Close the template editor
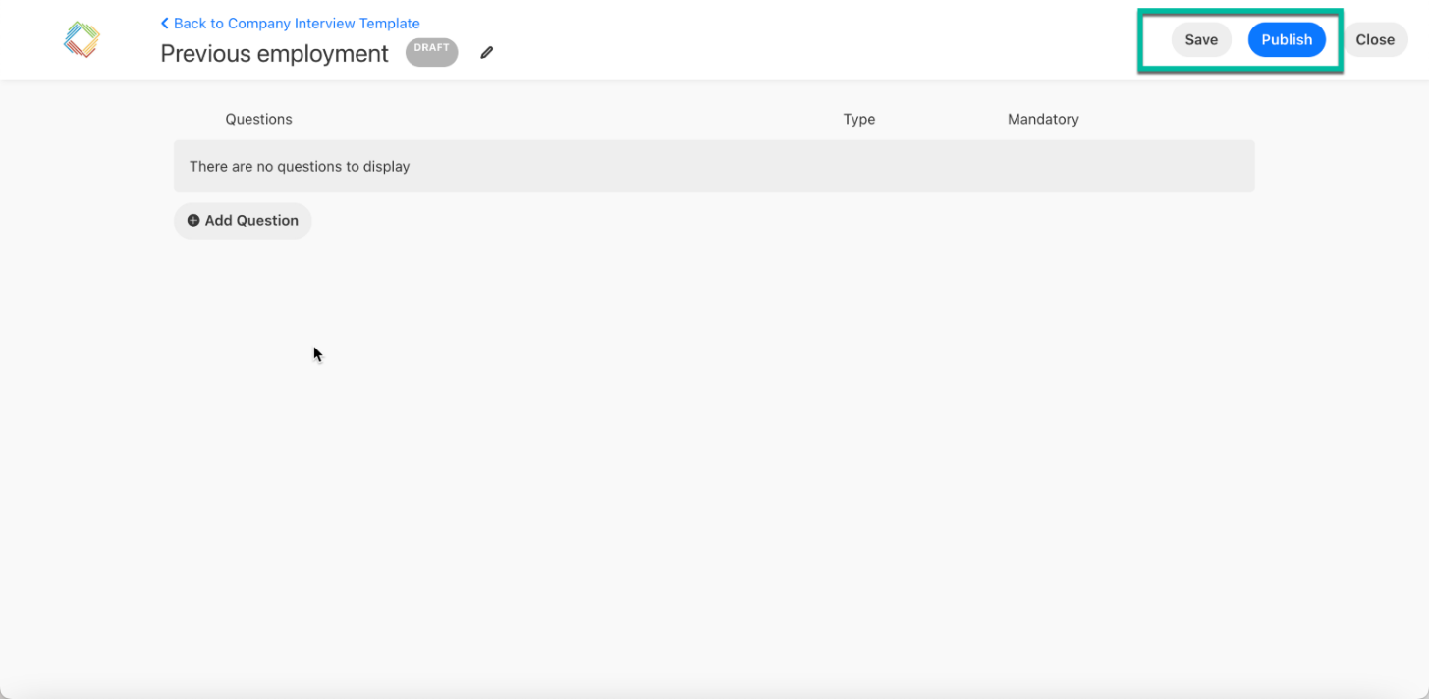The height and width of the screenshot is (699, 1429). (1375, 39)
